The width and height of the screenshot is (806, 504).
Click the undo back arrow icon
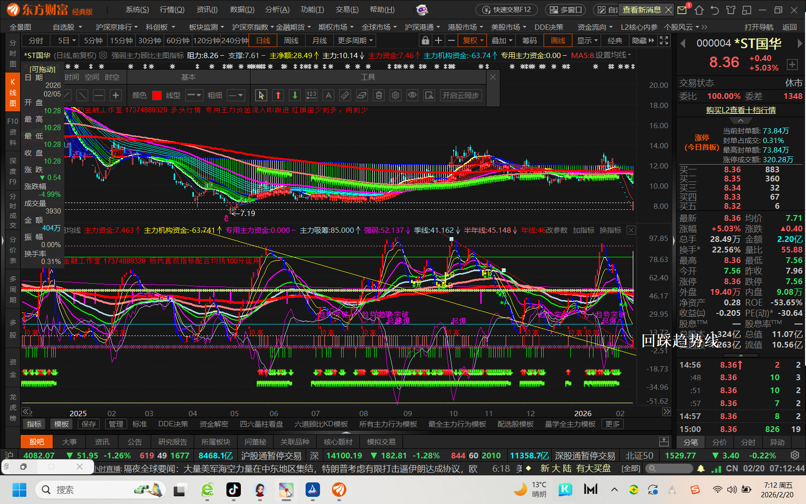pyautogui.click(x=715, y=10)
